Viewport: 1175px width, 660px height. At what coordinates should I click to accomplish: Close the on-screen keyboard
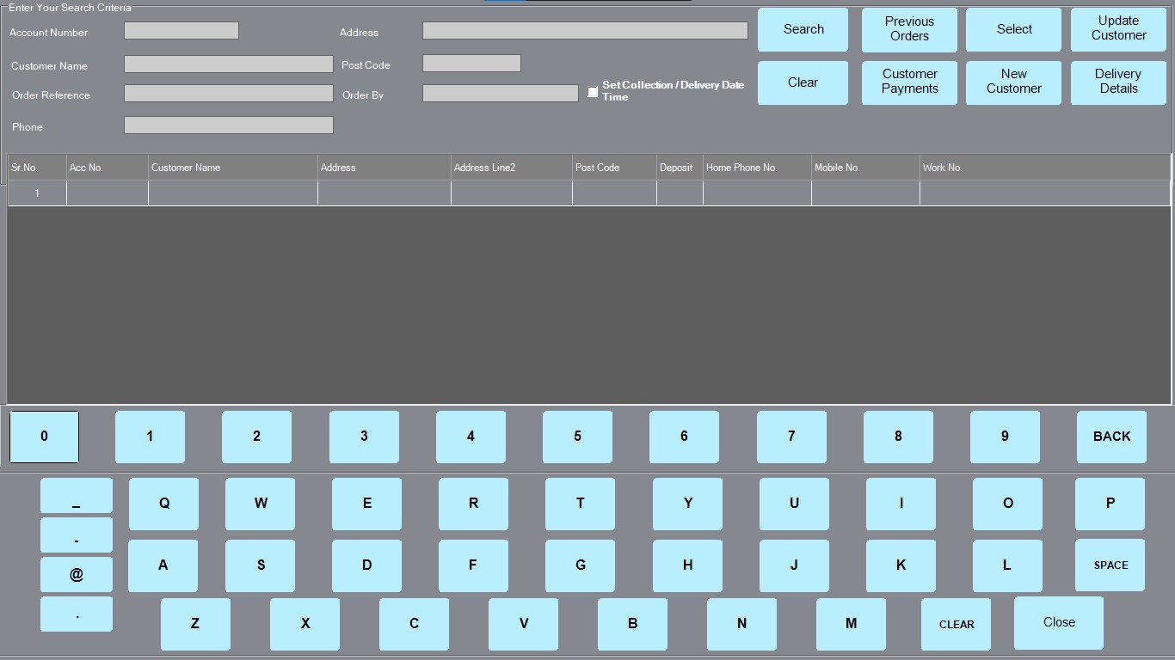pyautogui.click(x=1058, y=623)
